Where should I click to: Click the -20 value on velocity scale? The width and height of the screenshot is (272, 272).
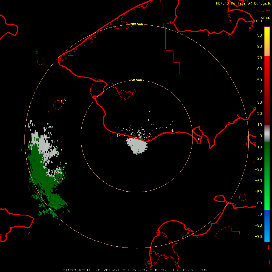(x=258, y=158)
